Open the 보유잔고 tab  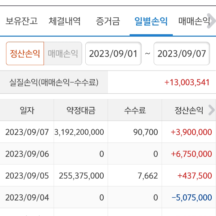tap(22, 21)
